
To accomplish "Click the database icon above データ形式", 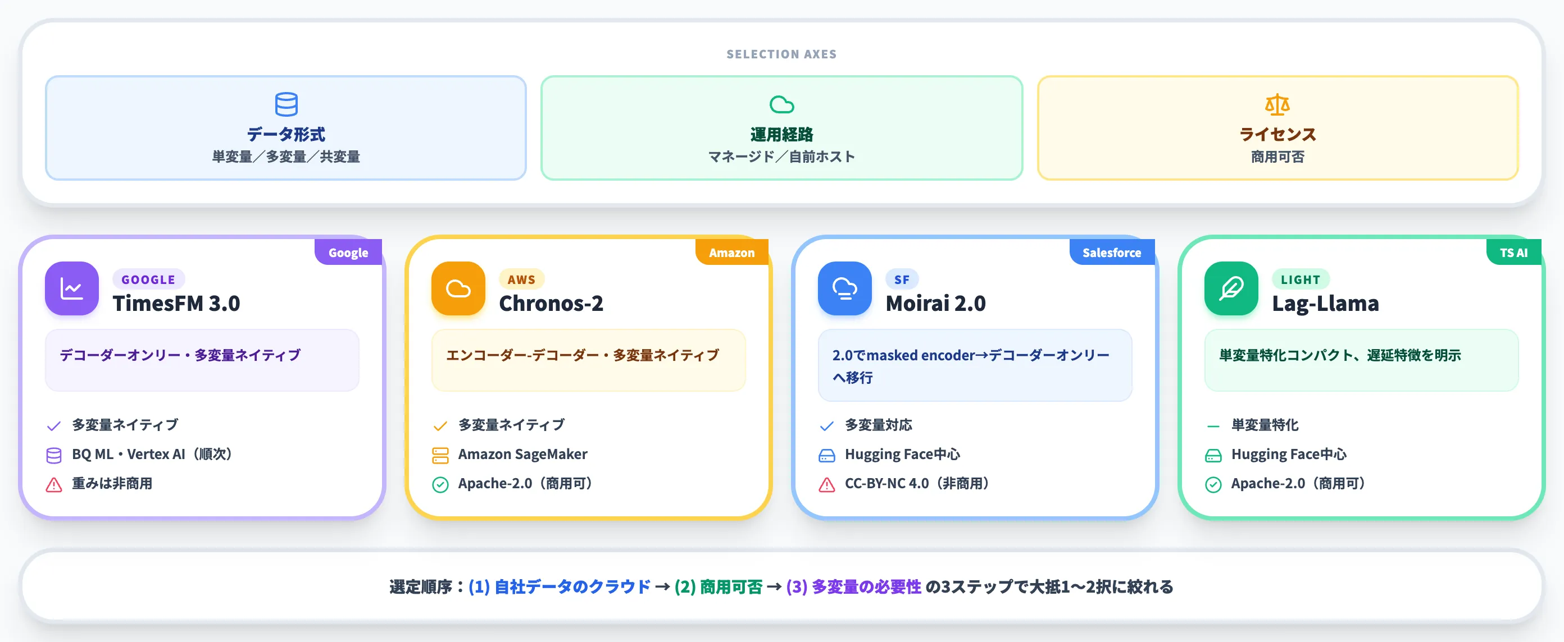I will 286,104.
